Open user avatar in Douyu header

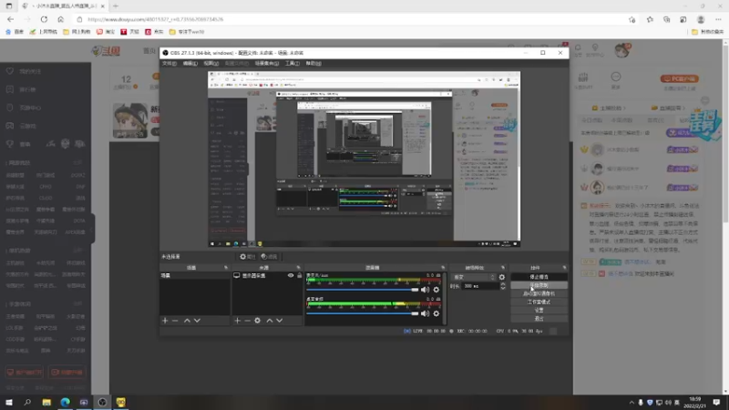621,50
